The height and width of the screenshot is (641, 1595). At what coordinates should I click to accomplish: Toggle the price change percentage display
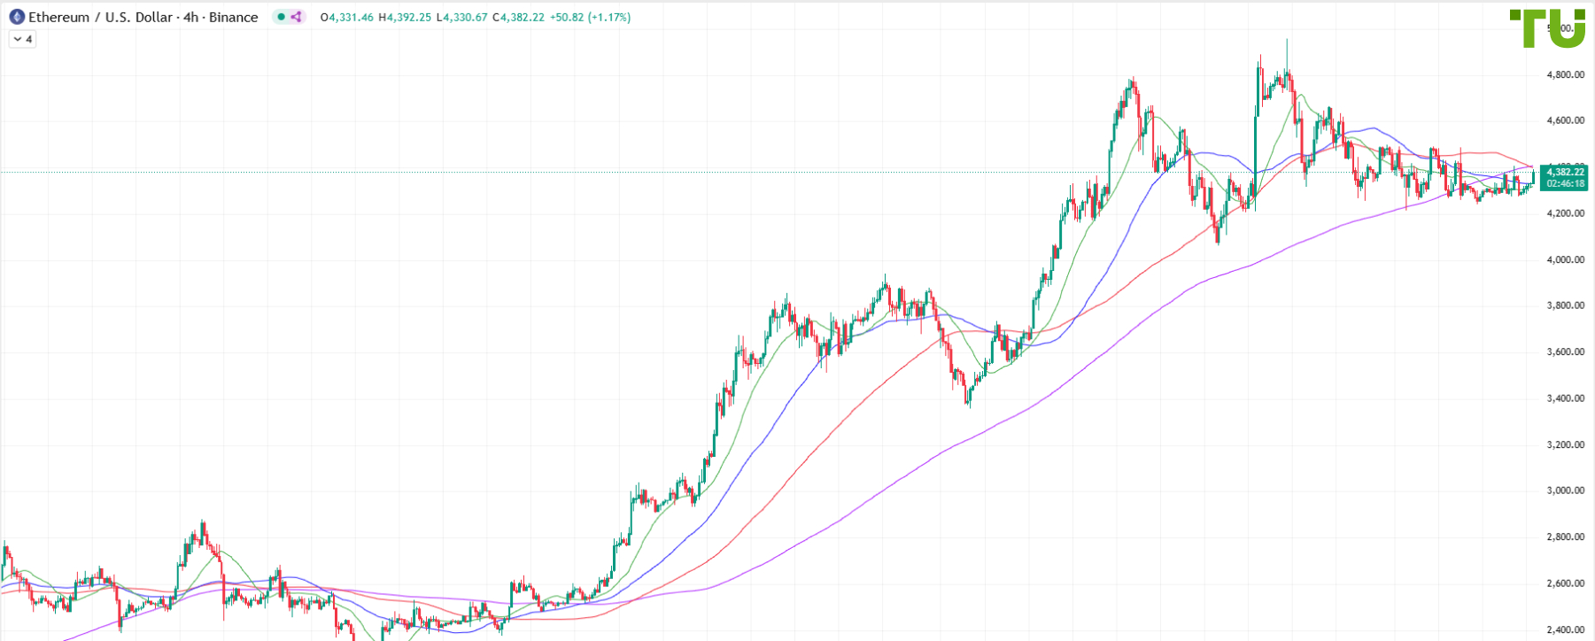click(610, 16)
